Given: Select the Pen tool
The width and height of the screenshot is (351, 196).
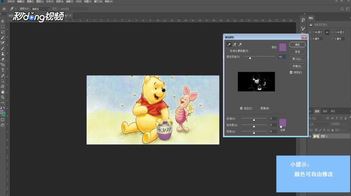Looking at the screenshot, I should click(3, 76).
